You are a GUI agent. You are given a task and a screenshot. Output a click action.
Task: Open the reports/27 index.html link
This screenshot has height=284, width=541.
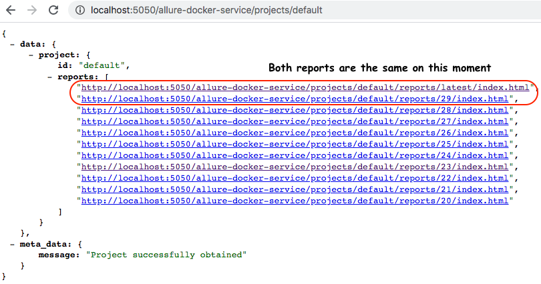click(x=295, y=121)
